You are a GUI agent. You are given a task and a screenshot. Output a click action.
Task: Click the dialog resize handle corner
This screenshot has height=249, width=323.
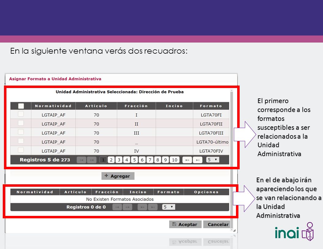click(x=234, y=231)
